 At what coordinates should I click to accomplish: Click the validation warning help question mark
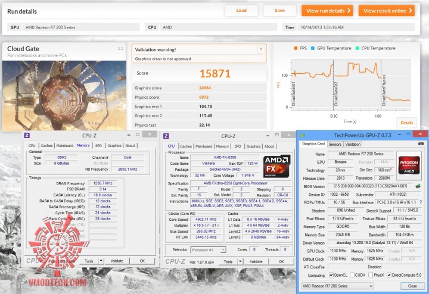[261, 49]
